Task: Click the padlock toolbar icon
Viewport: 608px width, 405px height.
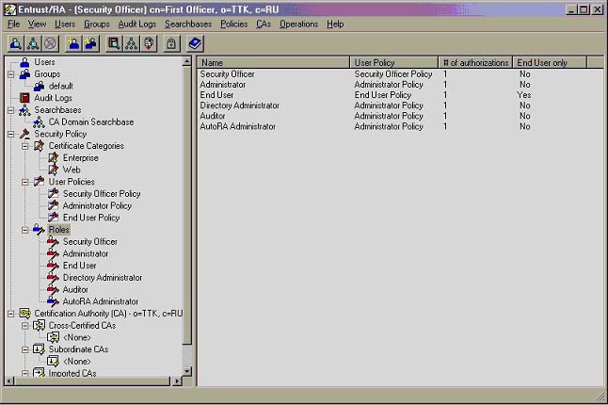Action: (171, 43)
